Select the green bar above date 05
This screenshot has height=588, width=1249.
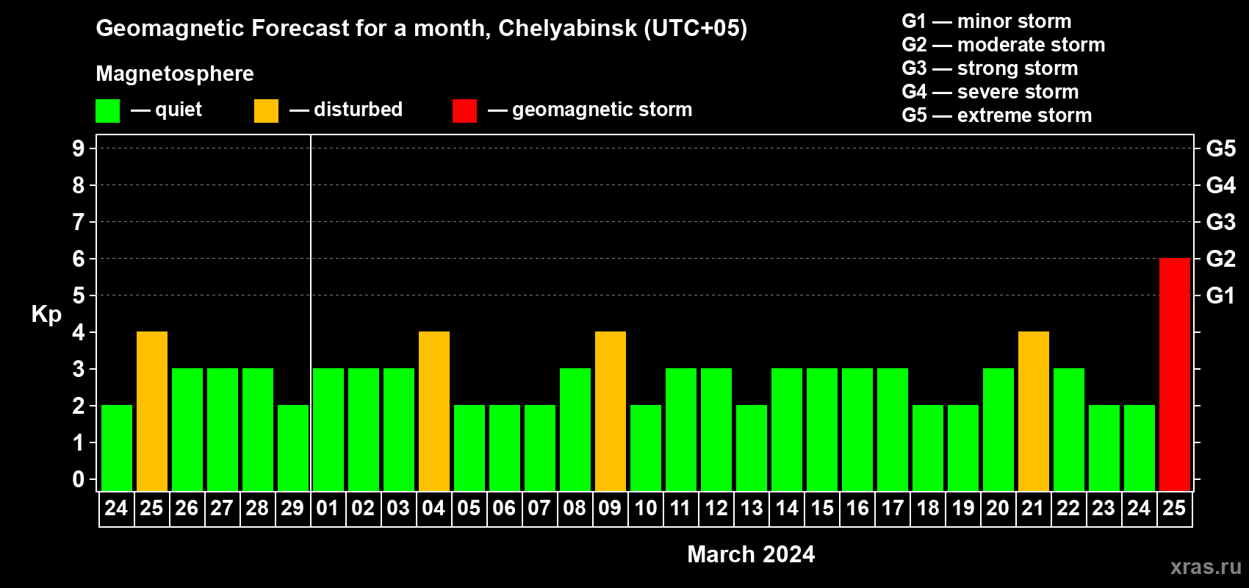pyautogui.click(x=469, y=448)
